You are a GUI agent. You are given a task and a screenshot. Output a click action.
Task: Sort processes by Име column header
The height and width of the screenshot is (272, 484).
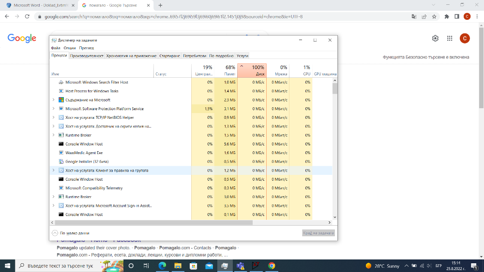(102, 71)
